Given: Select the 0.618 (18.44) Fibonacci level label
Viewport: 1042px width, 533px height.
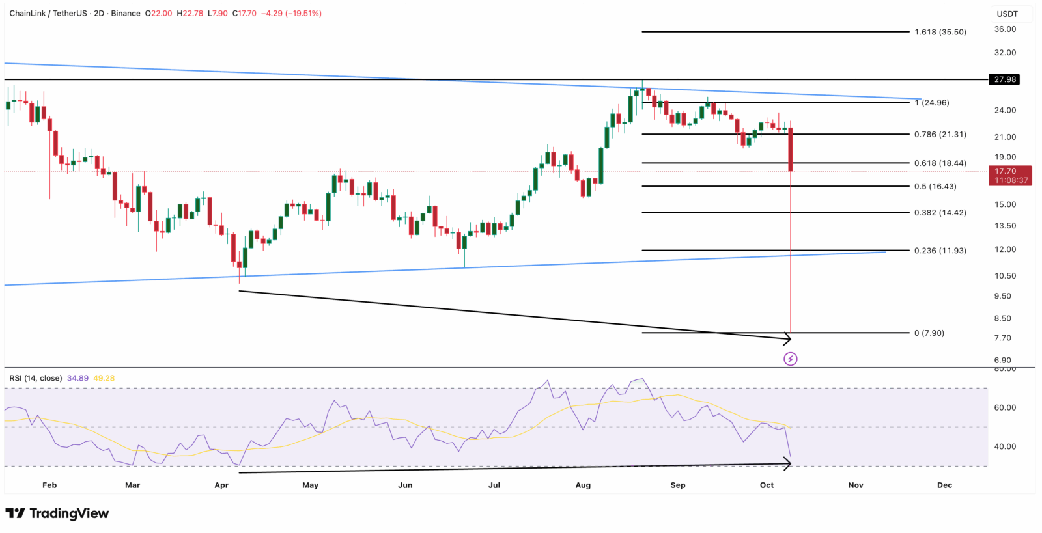Looking at the screenshot, I should point(940,163).
